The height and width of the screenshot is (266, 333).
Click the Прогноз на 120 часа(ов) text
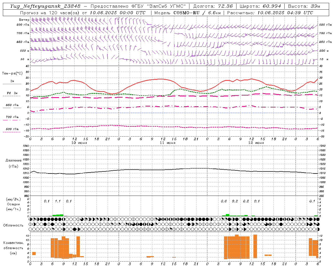[x=50, y=13]
